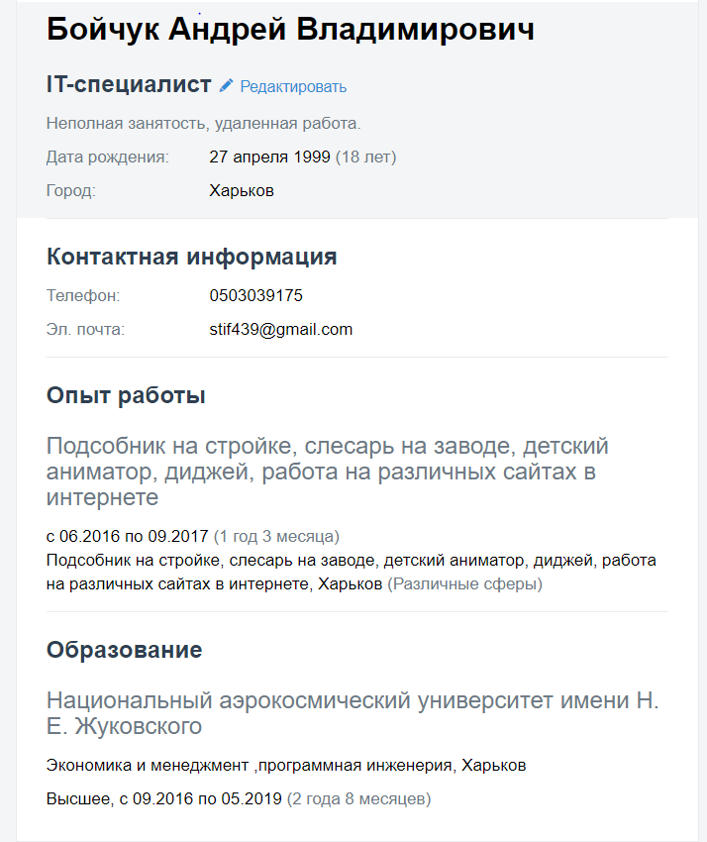Screen dimensions: 707x842
Task: Click the Контактная информация heading
Action: (x=192, y=257)
